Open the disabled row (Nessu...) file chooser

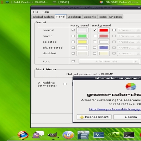[x=129, y=54]
